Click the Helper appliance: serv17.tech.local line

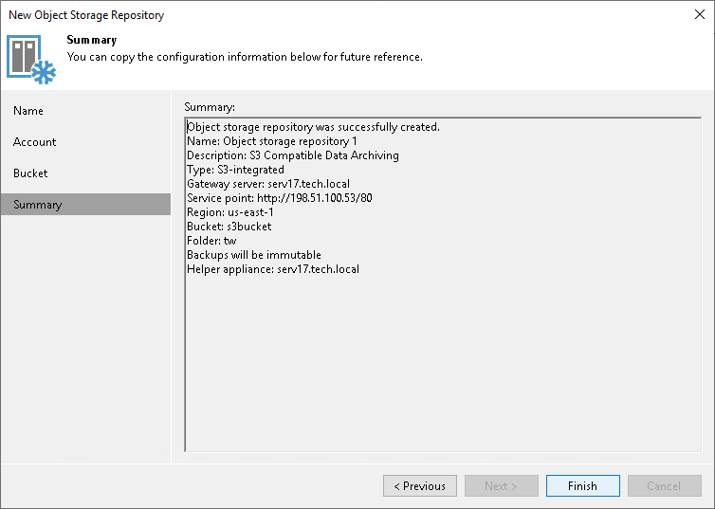[x=273, y=269]
